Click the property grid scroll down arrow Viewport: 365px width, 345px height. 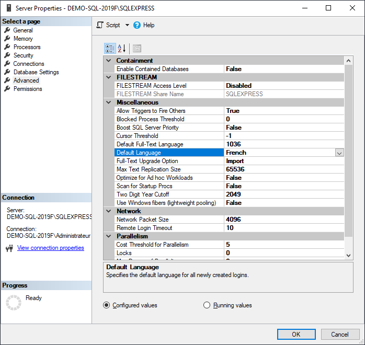point(348,255)
